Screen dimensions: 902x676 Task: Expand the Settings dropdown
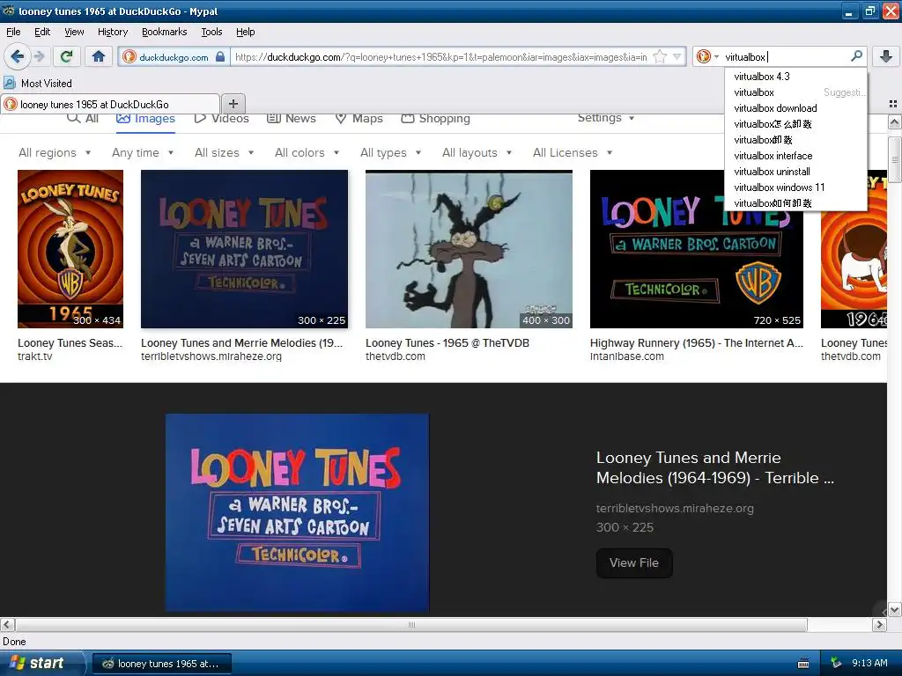click(606, 118)
